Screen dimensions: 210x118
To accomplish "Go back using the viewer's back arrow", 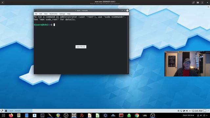I will point(3,2).
